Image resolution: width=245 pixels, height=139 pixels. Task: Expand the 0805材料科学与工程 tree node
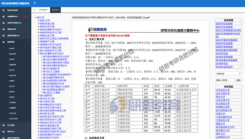click(x=39, y=33)
